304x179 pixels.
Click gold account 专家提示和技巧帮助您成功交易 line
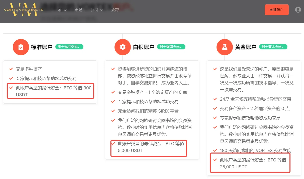(250, 118)
